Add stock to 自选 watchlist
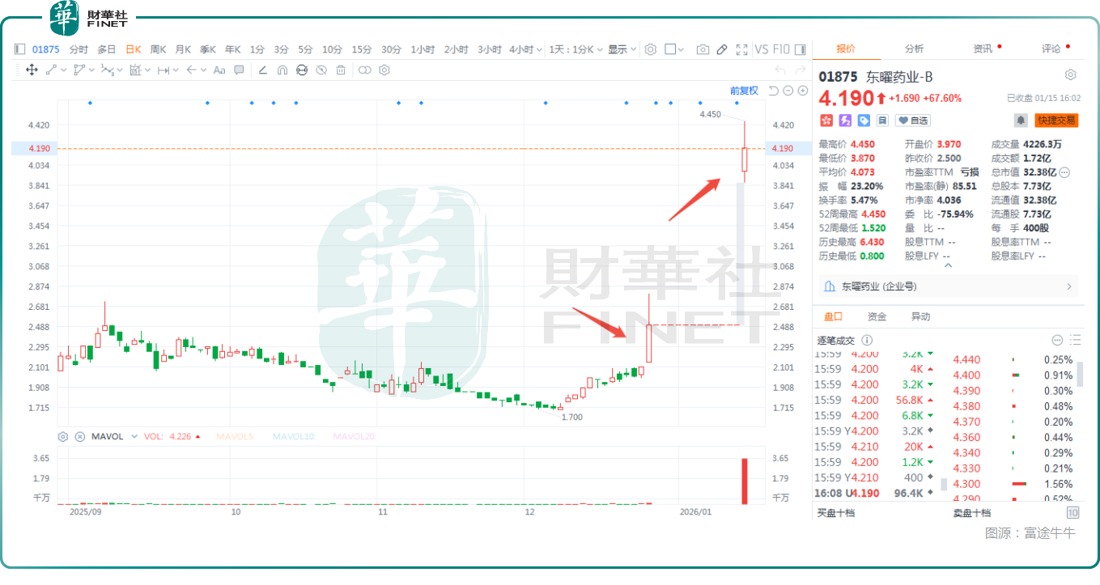This screenshot has height=585, width=1100. click(914, 121)
